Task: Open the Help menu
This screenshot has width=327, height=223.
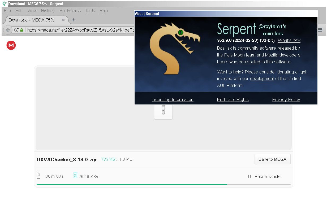Action: tap(104, 11)
